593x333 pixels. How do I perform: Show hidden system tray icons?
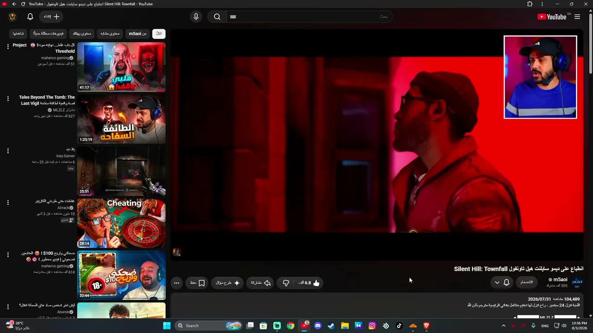point(504,326)
